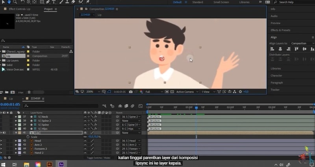The width and height of the screenshot is (315, 167).
Task: Click the pick whip icon for Lip layer
Action: (x=117, y=133)
